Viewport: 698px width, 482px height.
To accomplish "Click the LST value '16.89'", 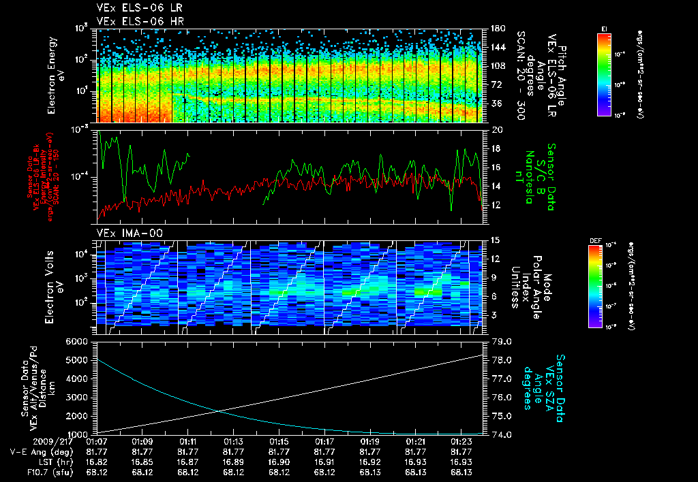I will 233,462.
